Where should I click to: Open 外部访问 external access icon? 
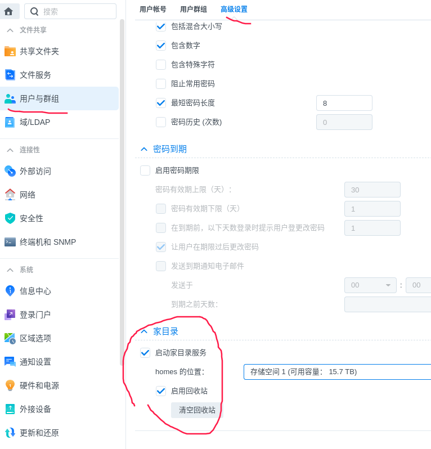(10, 171)
